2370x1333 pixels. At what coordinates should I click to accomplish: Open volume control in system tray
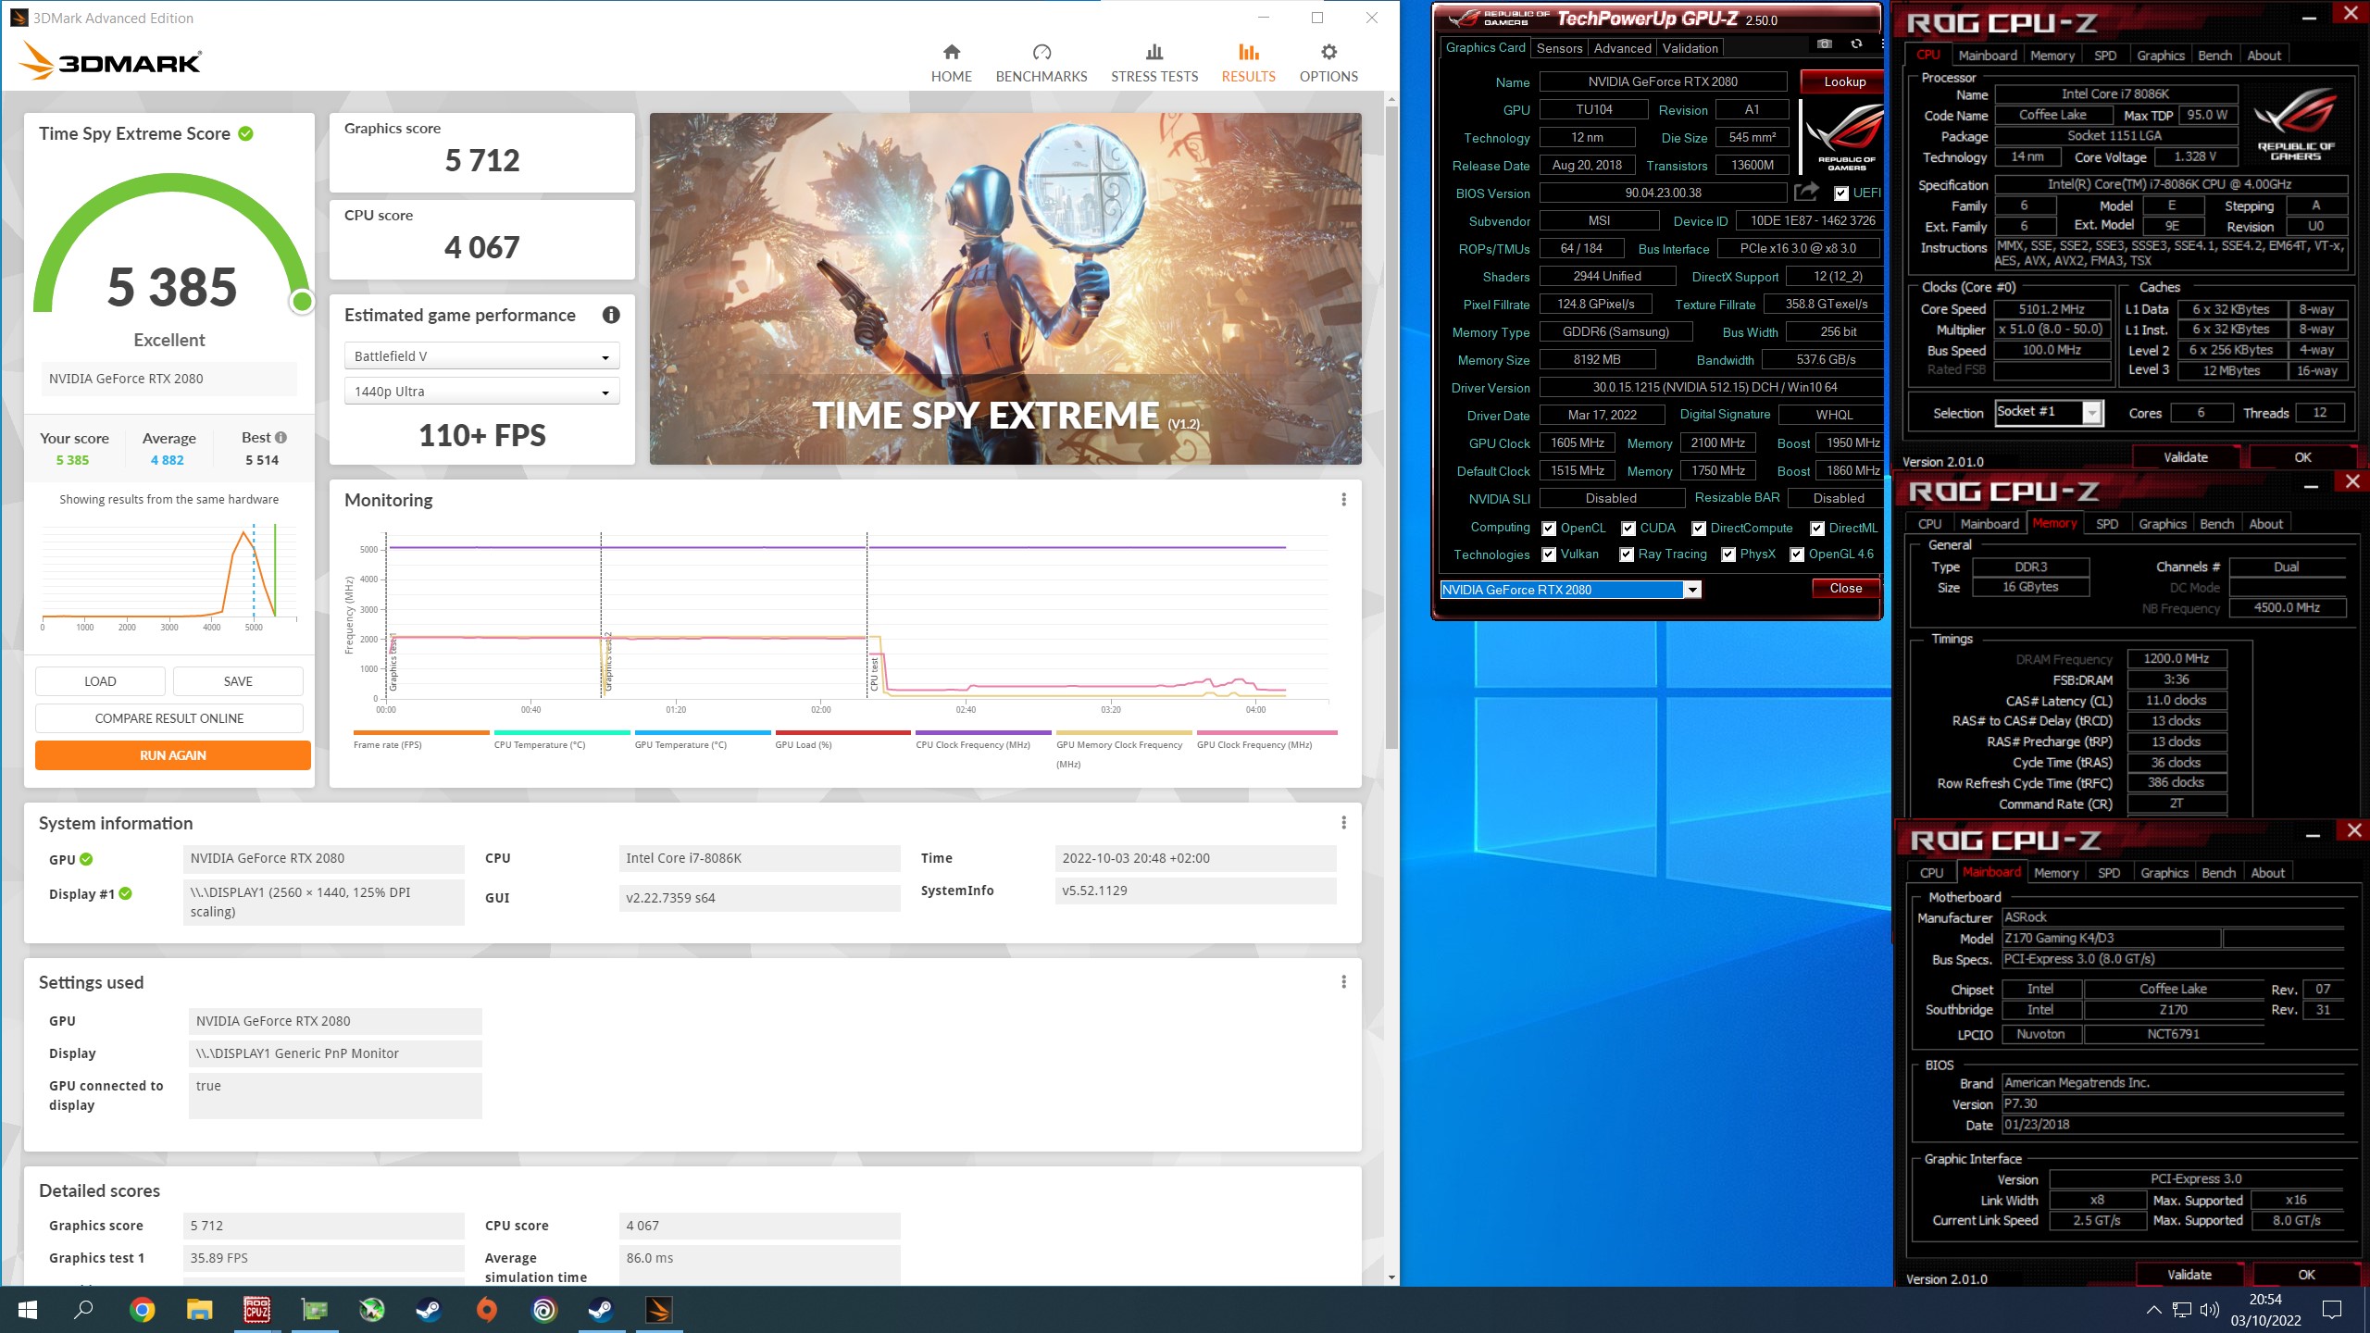click(x=2210, y=1310)
